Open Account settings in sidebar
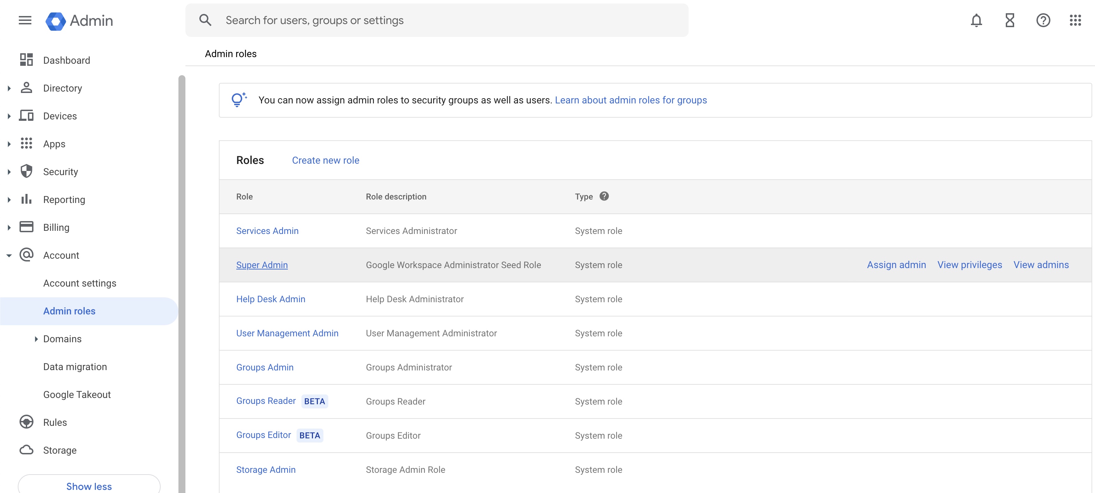 [79, 283]
